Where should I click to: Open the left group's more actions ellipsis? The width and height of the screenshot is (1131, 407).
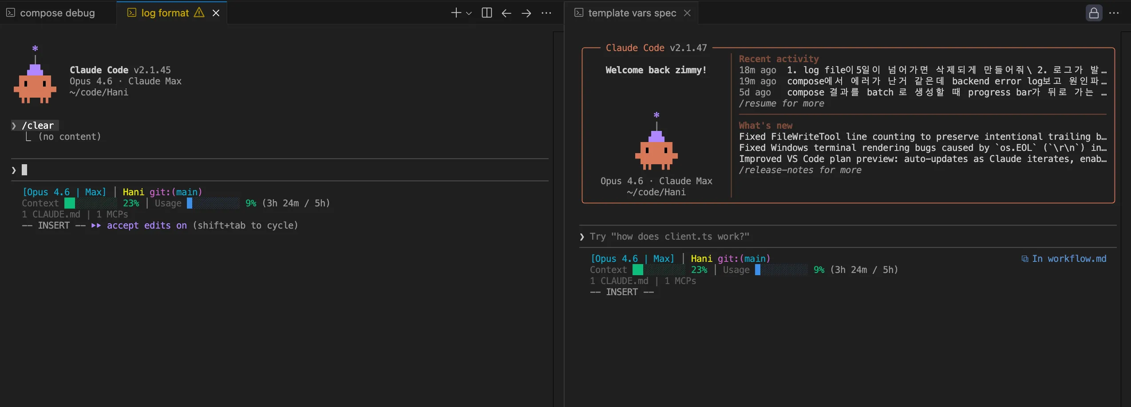tap(546, 13)
